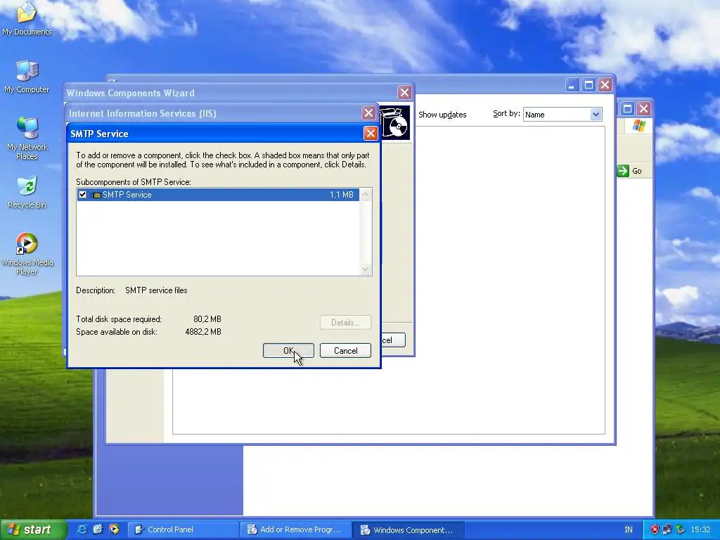This screenshot has width=720, height=540.
Task: Open the Recycle Bin icon
Action: pyautogui.click(x=27, y=193)
